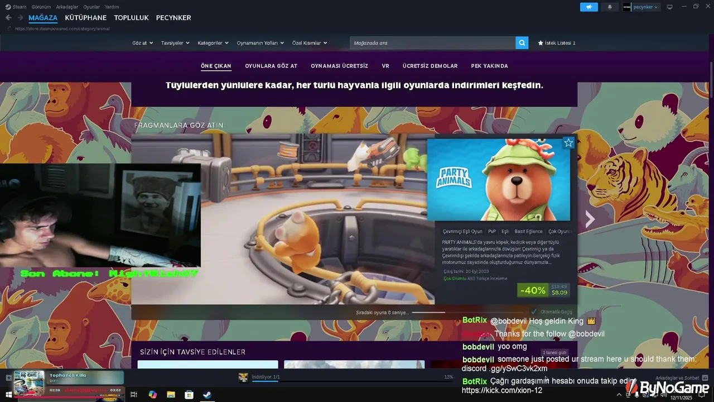The height and width of the screenshot is (402, 714).
Task: Click the Big Picture mode monitor icon
Action: click(x=670, y=7)
